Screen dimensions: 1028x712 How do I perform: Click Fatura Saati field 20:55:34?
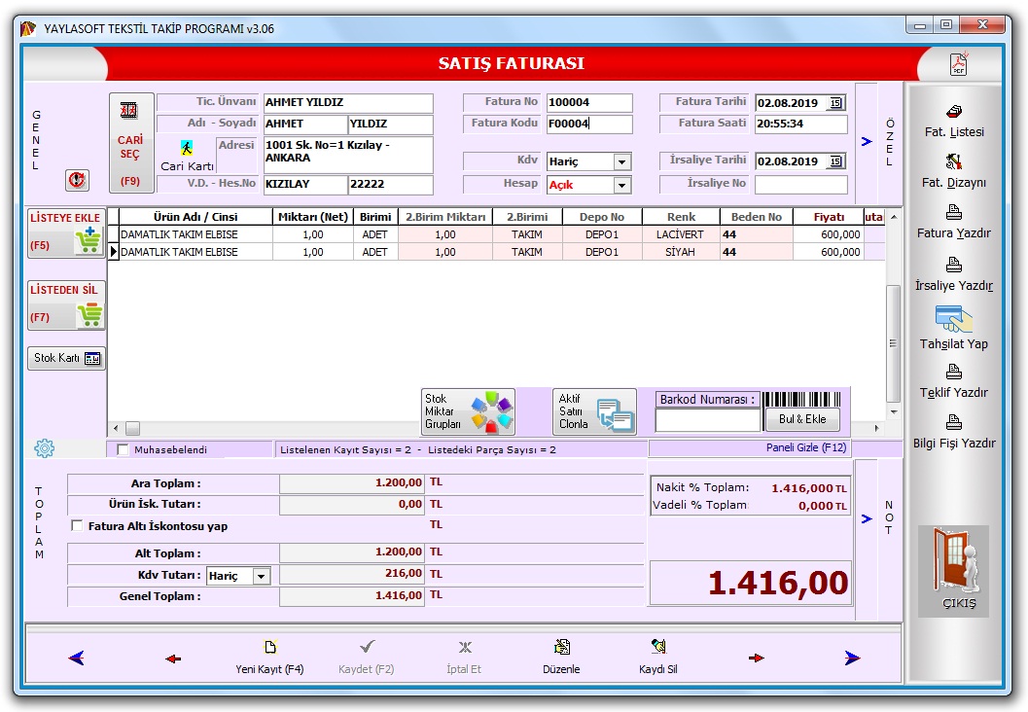[x=801, y=124]
